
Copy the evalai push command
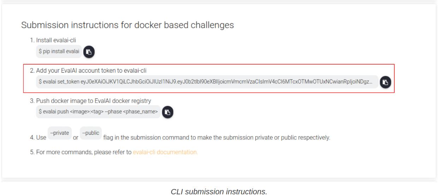pyautogui.click(x=168, y=112)
